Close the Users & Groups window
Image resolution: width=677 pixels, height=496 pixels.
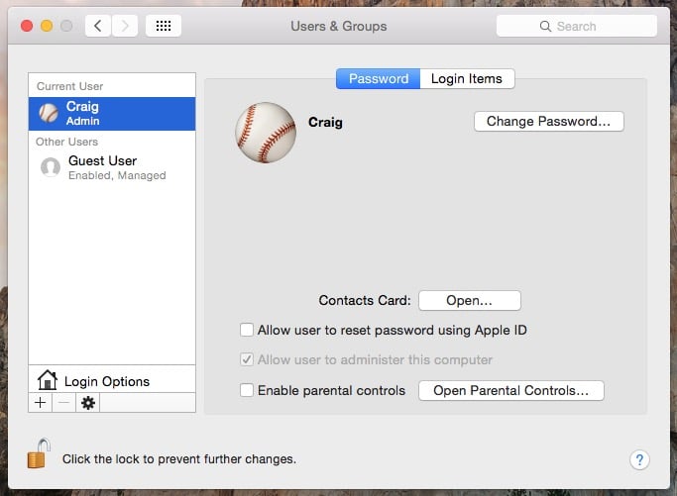(27, 26)
